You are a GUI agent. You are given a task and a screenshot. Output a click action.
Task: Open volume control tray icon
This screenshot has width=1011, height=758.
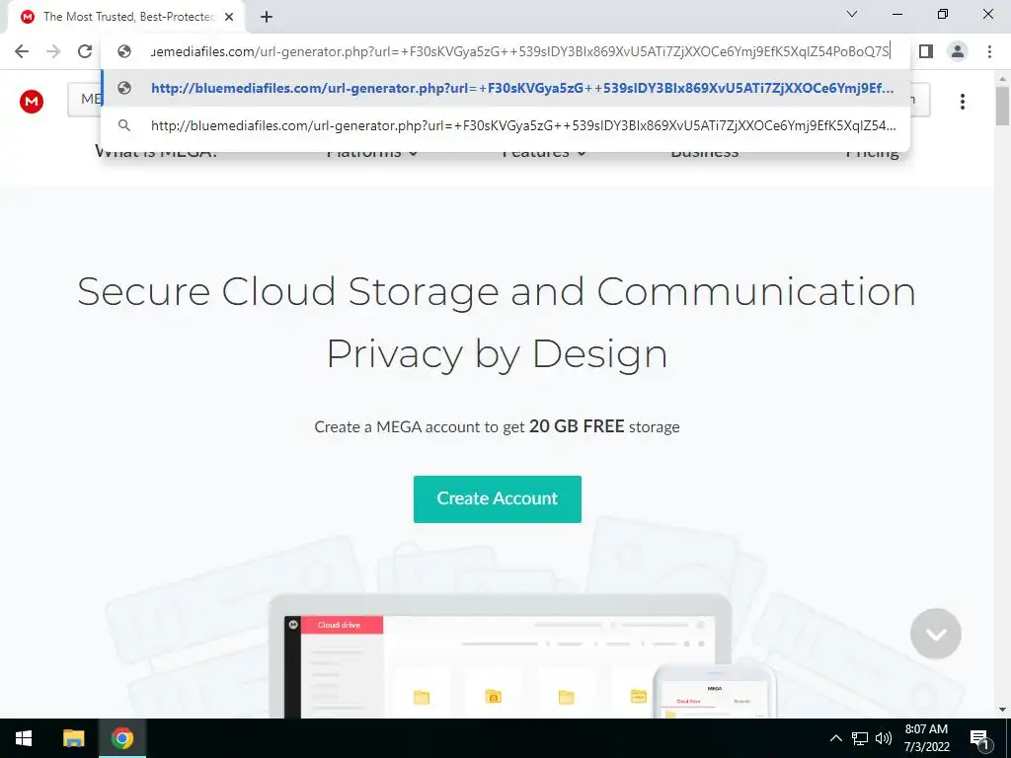pos(884,738)
